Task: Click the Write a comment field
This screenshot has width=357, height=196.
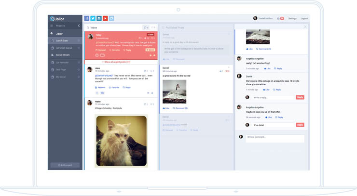Action: [275, 138]
